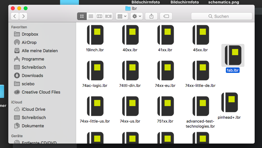Screen dimensions: 262x148
Task: Open the arrange items dropdown
Action: point(122,16)
